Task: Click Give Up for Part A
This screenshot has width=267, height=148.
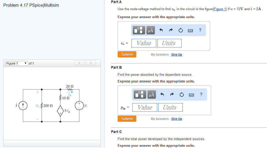Action: click(x=177, y=54)
